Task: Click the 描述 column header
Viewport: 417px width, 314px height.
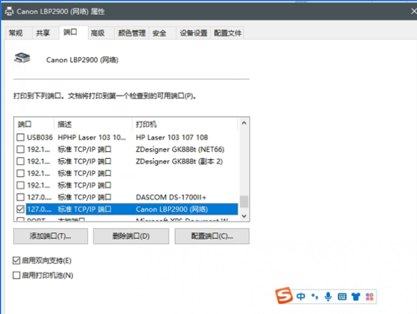Action: [x=93, y=124]
